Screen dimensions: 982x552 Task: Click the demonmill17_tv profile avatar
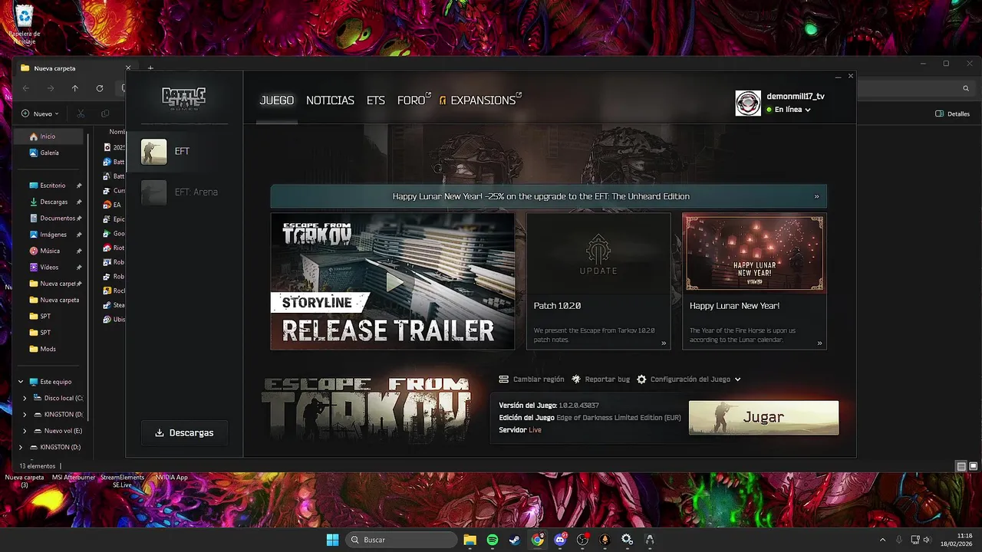tap(748, 103)
